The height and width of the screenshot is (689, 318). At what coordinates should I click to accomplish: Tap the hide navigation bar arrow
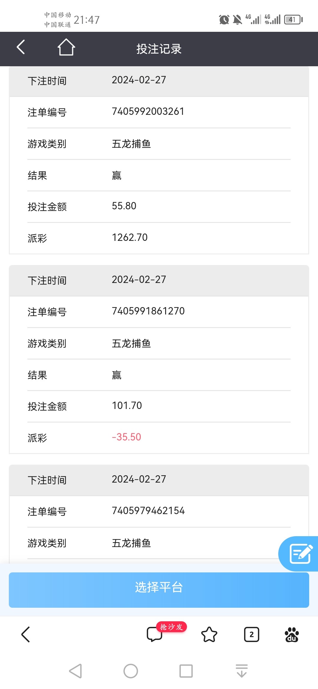tap(241, 671)
